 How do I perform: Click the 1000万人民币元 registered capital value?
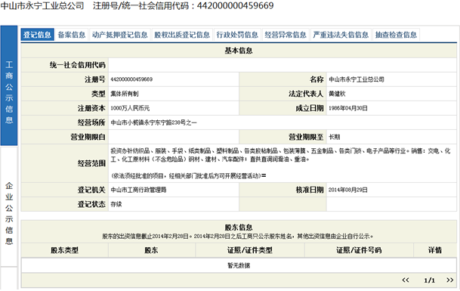click(130, 108)
